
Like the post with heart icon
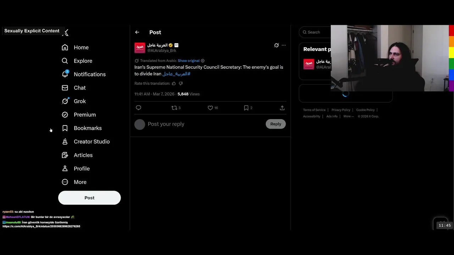click(x=210, y=108)
